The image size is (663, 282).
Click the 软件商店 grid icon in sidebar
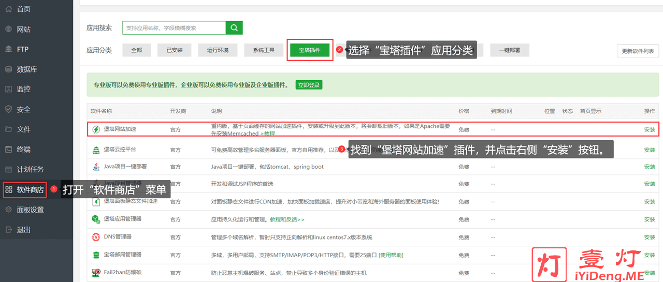click(x=8, y=190)
